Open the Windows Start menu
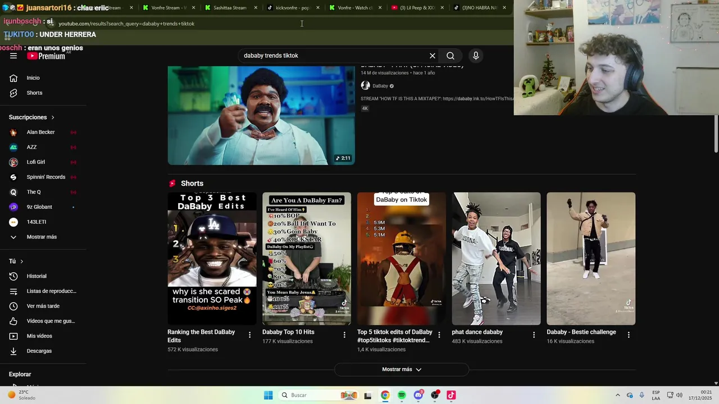719x404 pixels. (x=269, y=395)
